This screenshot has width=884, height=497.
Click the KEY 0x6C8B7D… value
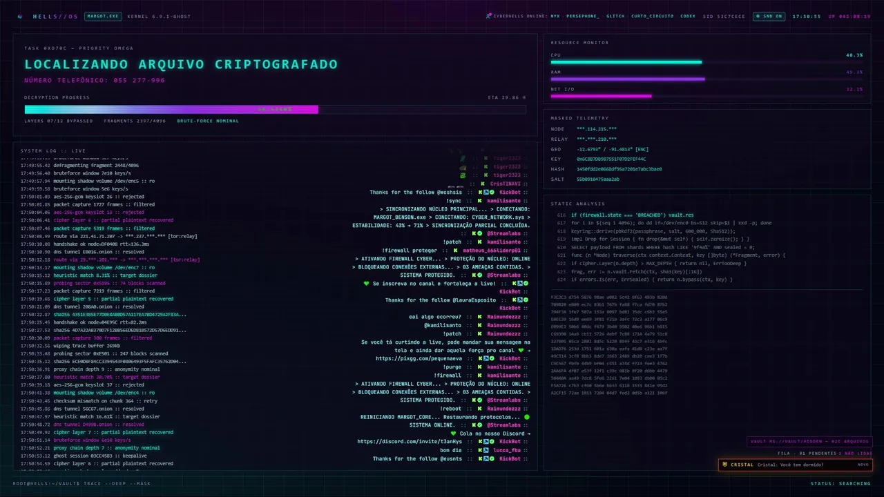pyautogui.click(x=611, y=159)
